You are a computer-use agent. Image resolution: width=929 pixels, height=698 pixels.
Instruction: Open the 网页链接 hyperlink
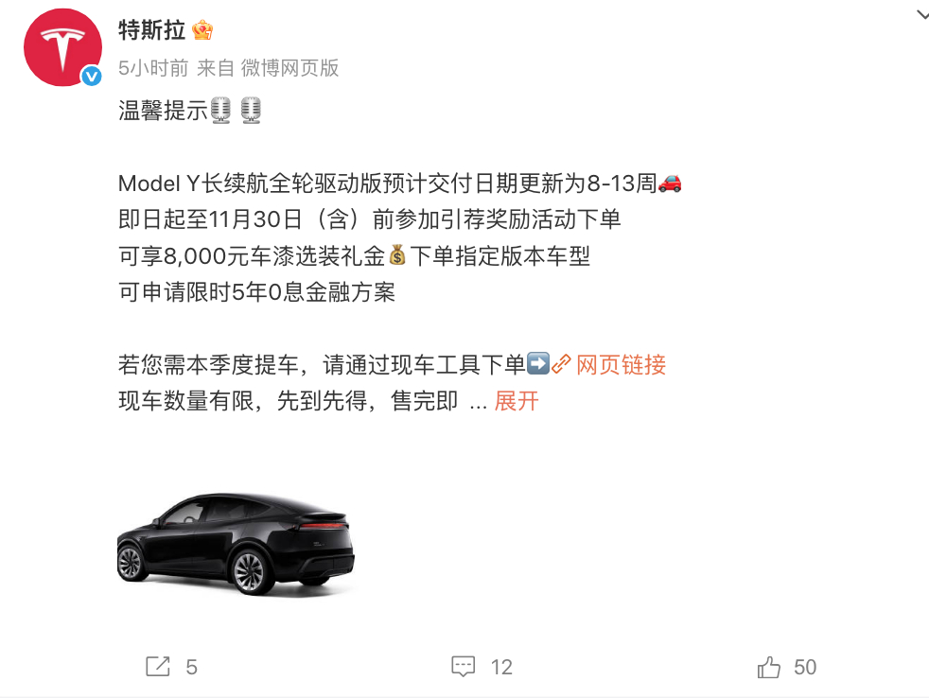[621, 365]
